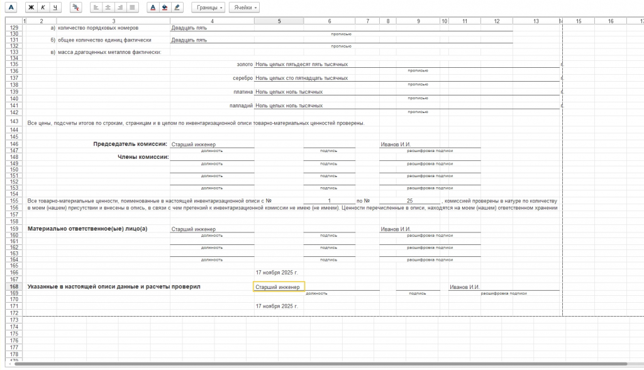This screenshot has height=370, width=644.
Task: Pick cell background fill color
Action: coord(165,8)
